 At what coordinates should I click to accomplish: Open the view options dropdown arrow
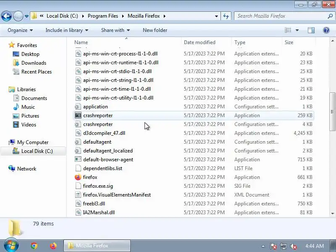pos(297,30)
